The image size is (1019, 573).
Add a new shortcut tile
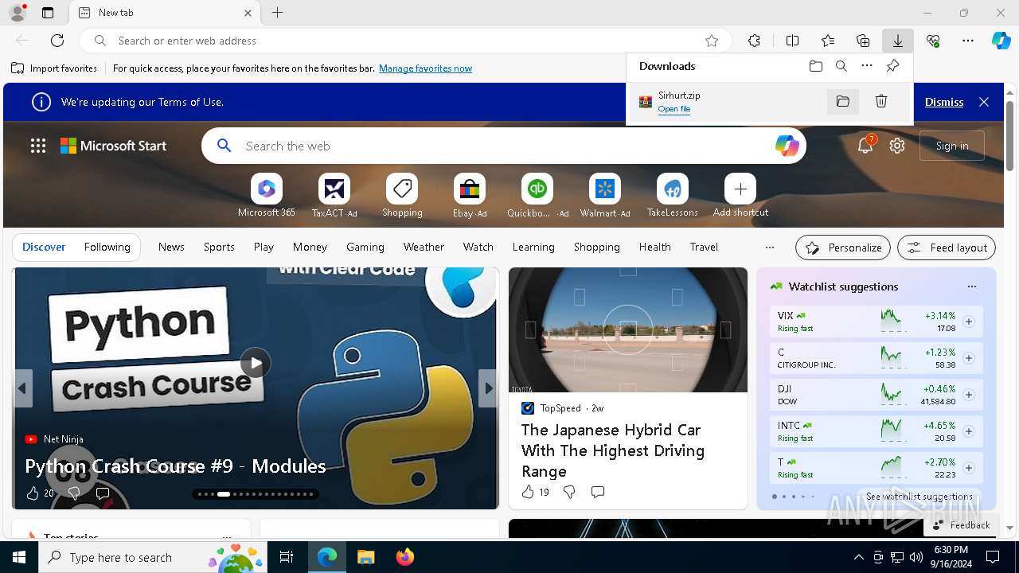click(740, 196)
